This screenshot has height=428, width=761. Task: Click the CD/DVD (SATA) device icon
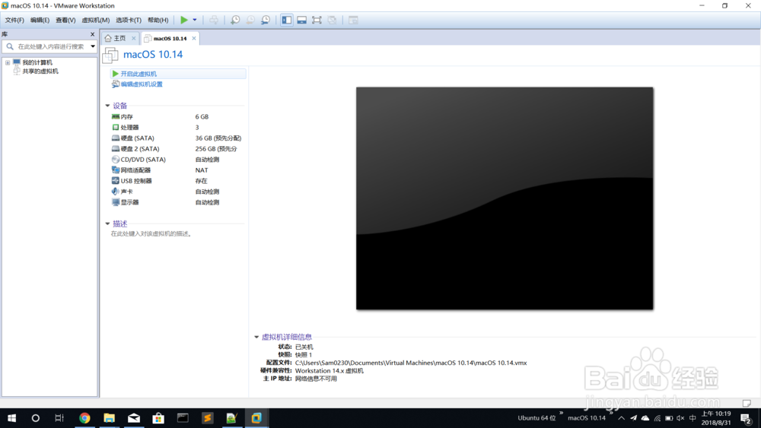click(x=116, y=160)
